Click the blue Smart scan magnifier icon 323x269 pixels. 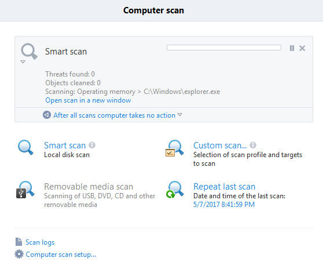25,147
